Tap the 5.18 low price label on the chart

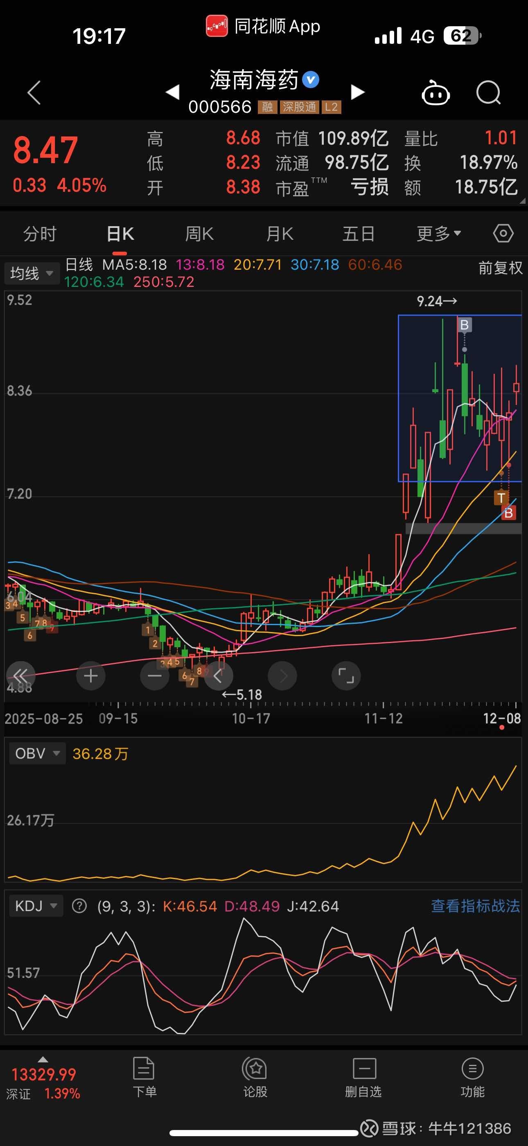(x=242, y=694)
